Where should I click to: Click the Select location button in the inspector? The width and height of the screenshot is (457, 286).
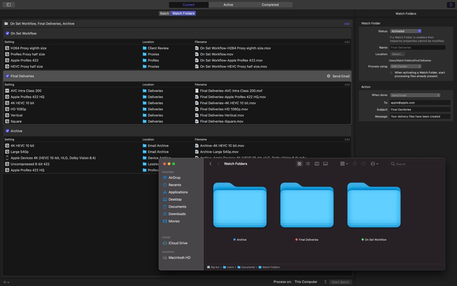coord(397,54)
